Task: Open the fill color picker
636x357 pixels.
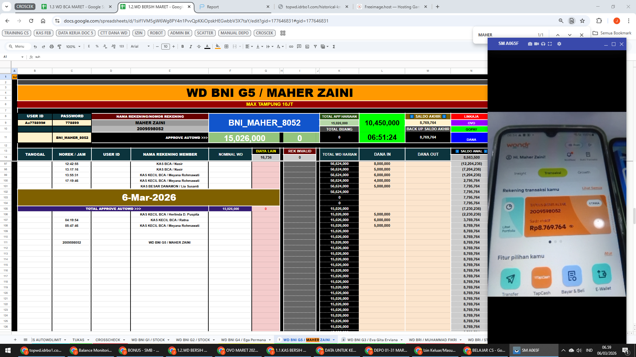Action: coord(218,47)
